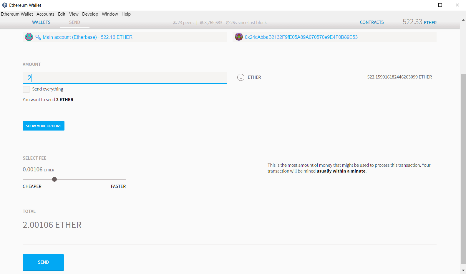Open the Edit menu
Viewport: 466px width, 274px height.
[62, 14]
